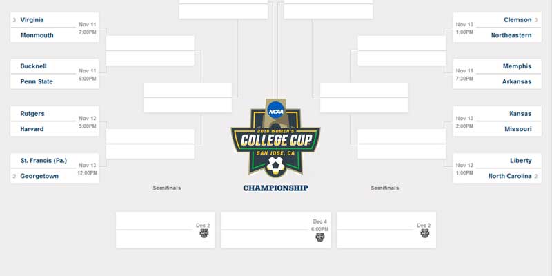The width and height of the screenshot is (552, 276).
Task: Open the Monmouth team entry
Action: pyautogui.click(x=37, y=35)
